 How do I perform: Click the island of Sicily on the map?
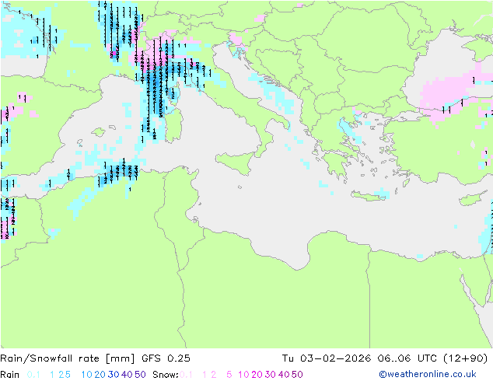236,163
